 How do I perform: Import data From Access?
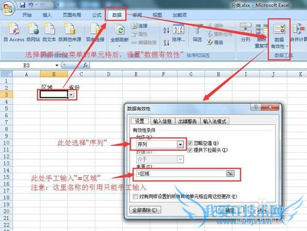[14, 32]
